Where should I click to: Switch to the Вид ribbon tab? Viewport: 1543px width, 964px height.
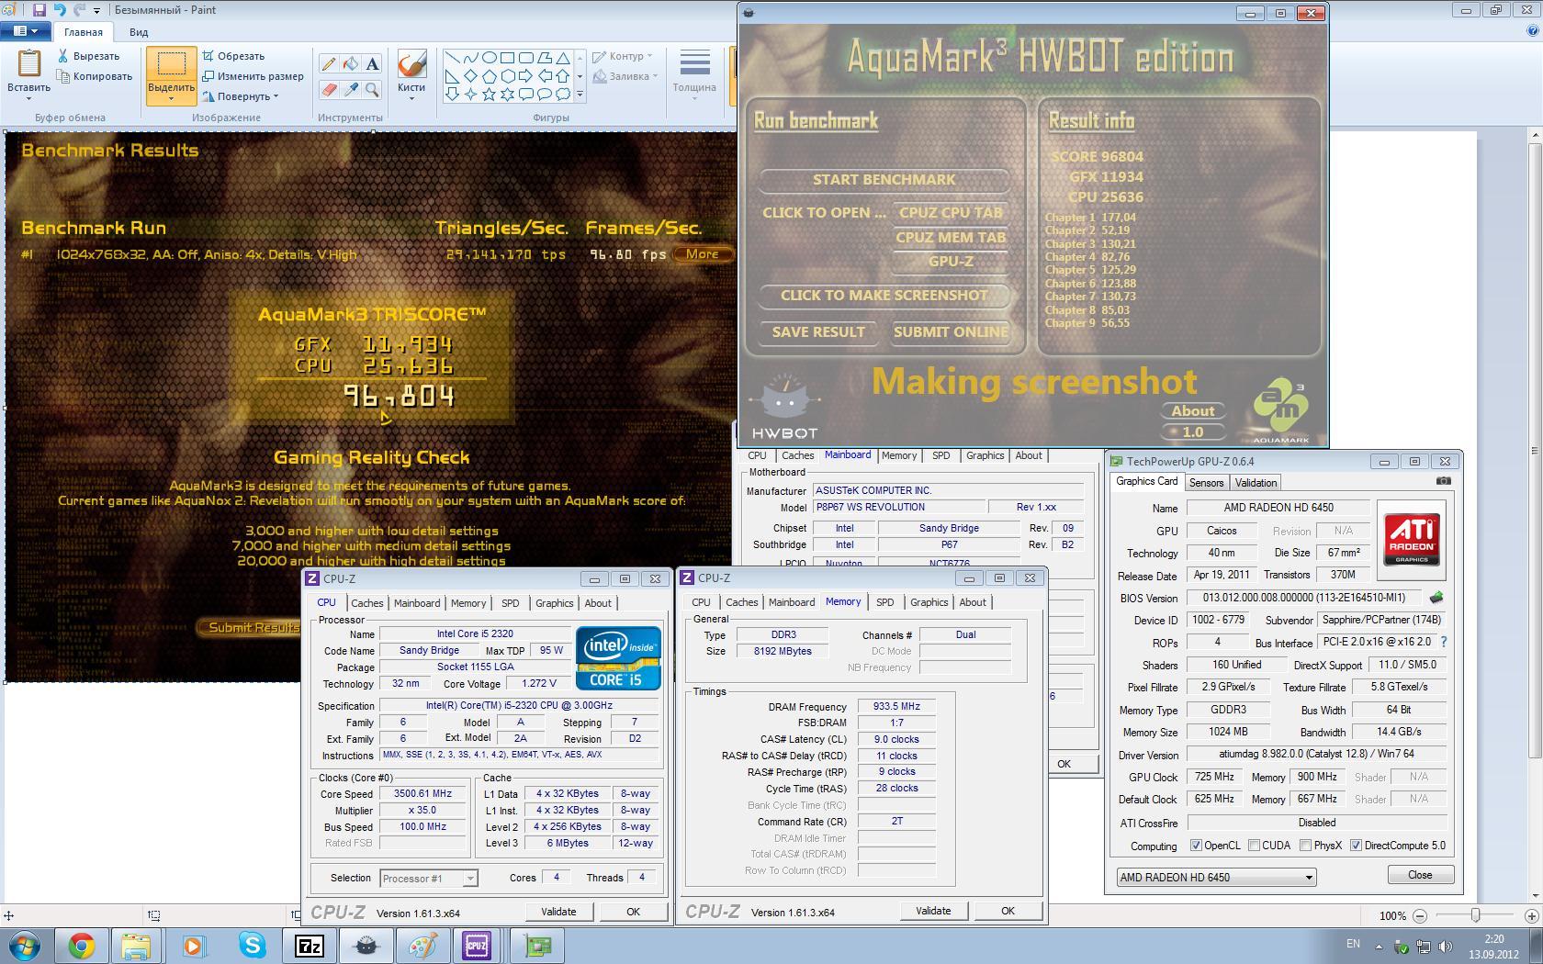[139, 32]
